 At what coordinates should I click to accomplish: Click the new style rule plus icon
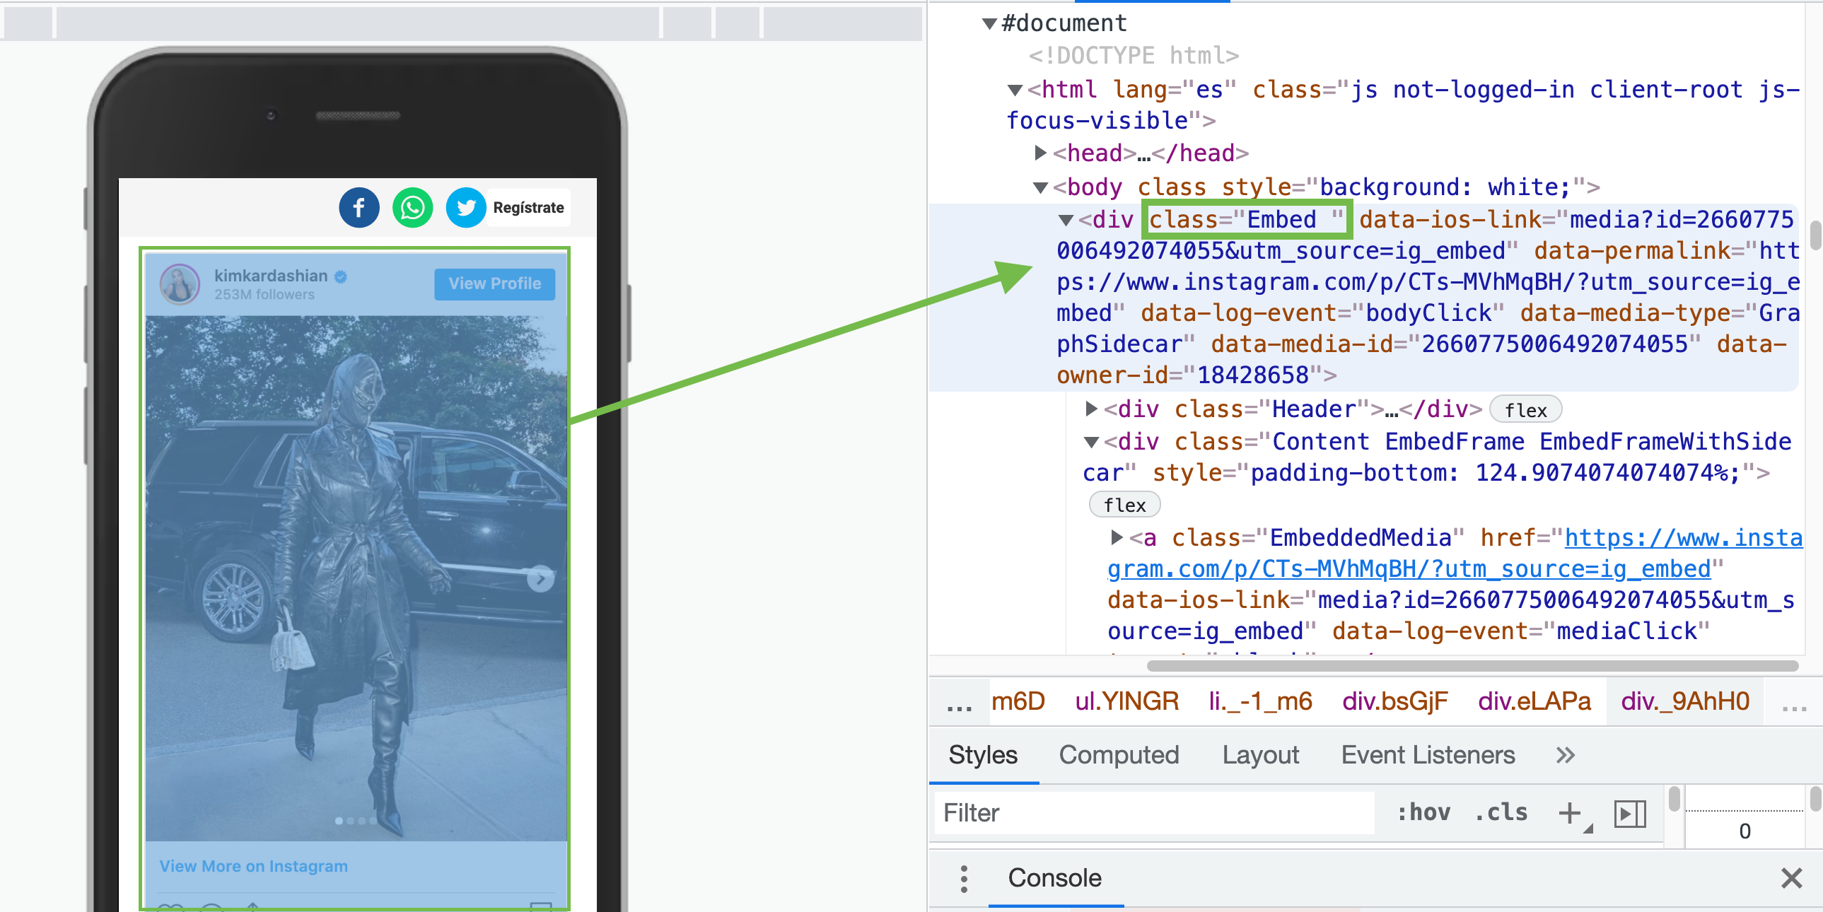[1569, 813]
